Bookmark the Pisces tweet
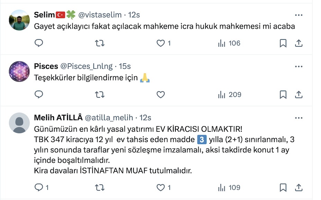Image resolution: width=321 pixels, height=200 pixels. tap(283, 94)
